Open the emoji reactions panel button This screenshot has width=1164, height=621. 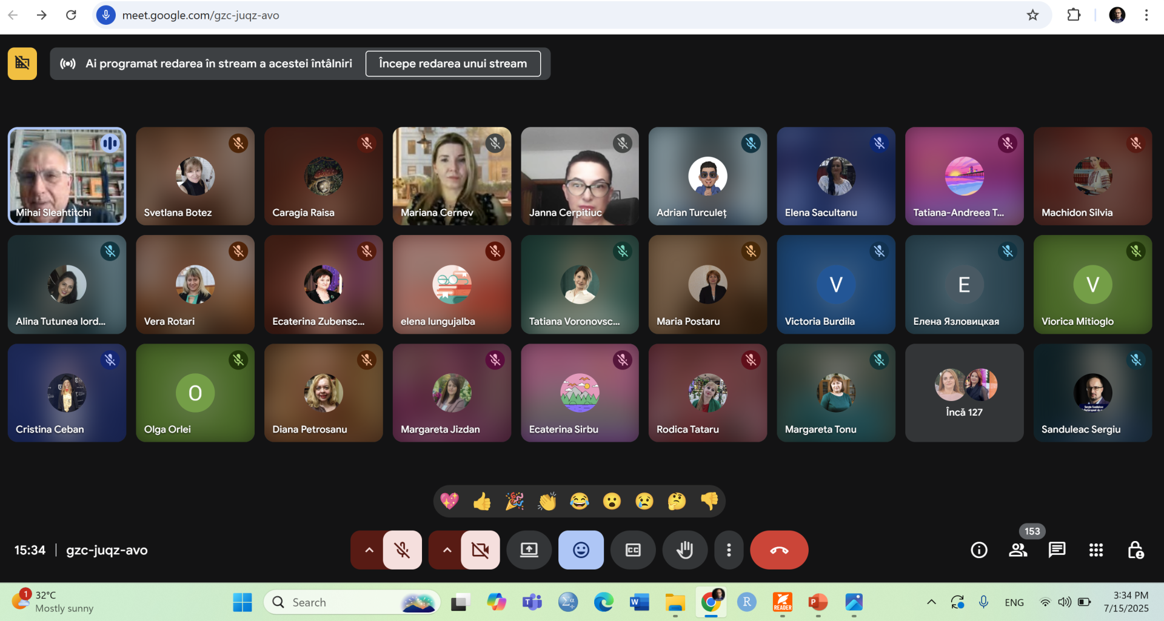coord(581,550)
